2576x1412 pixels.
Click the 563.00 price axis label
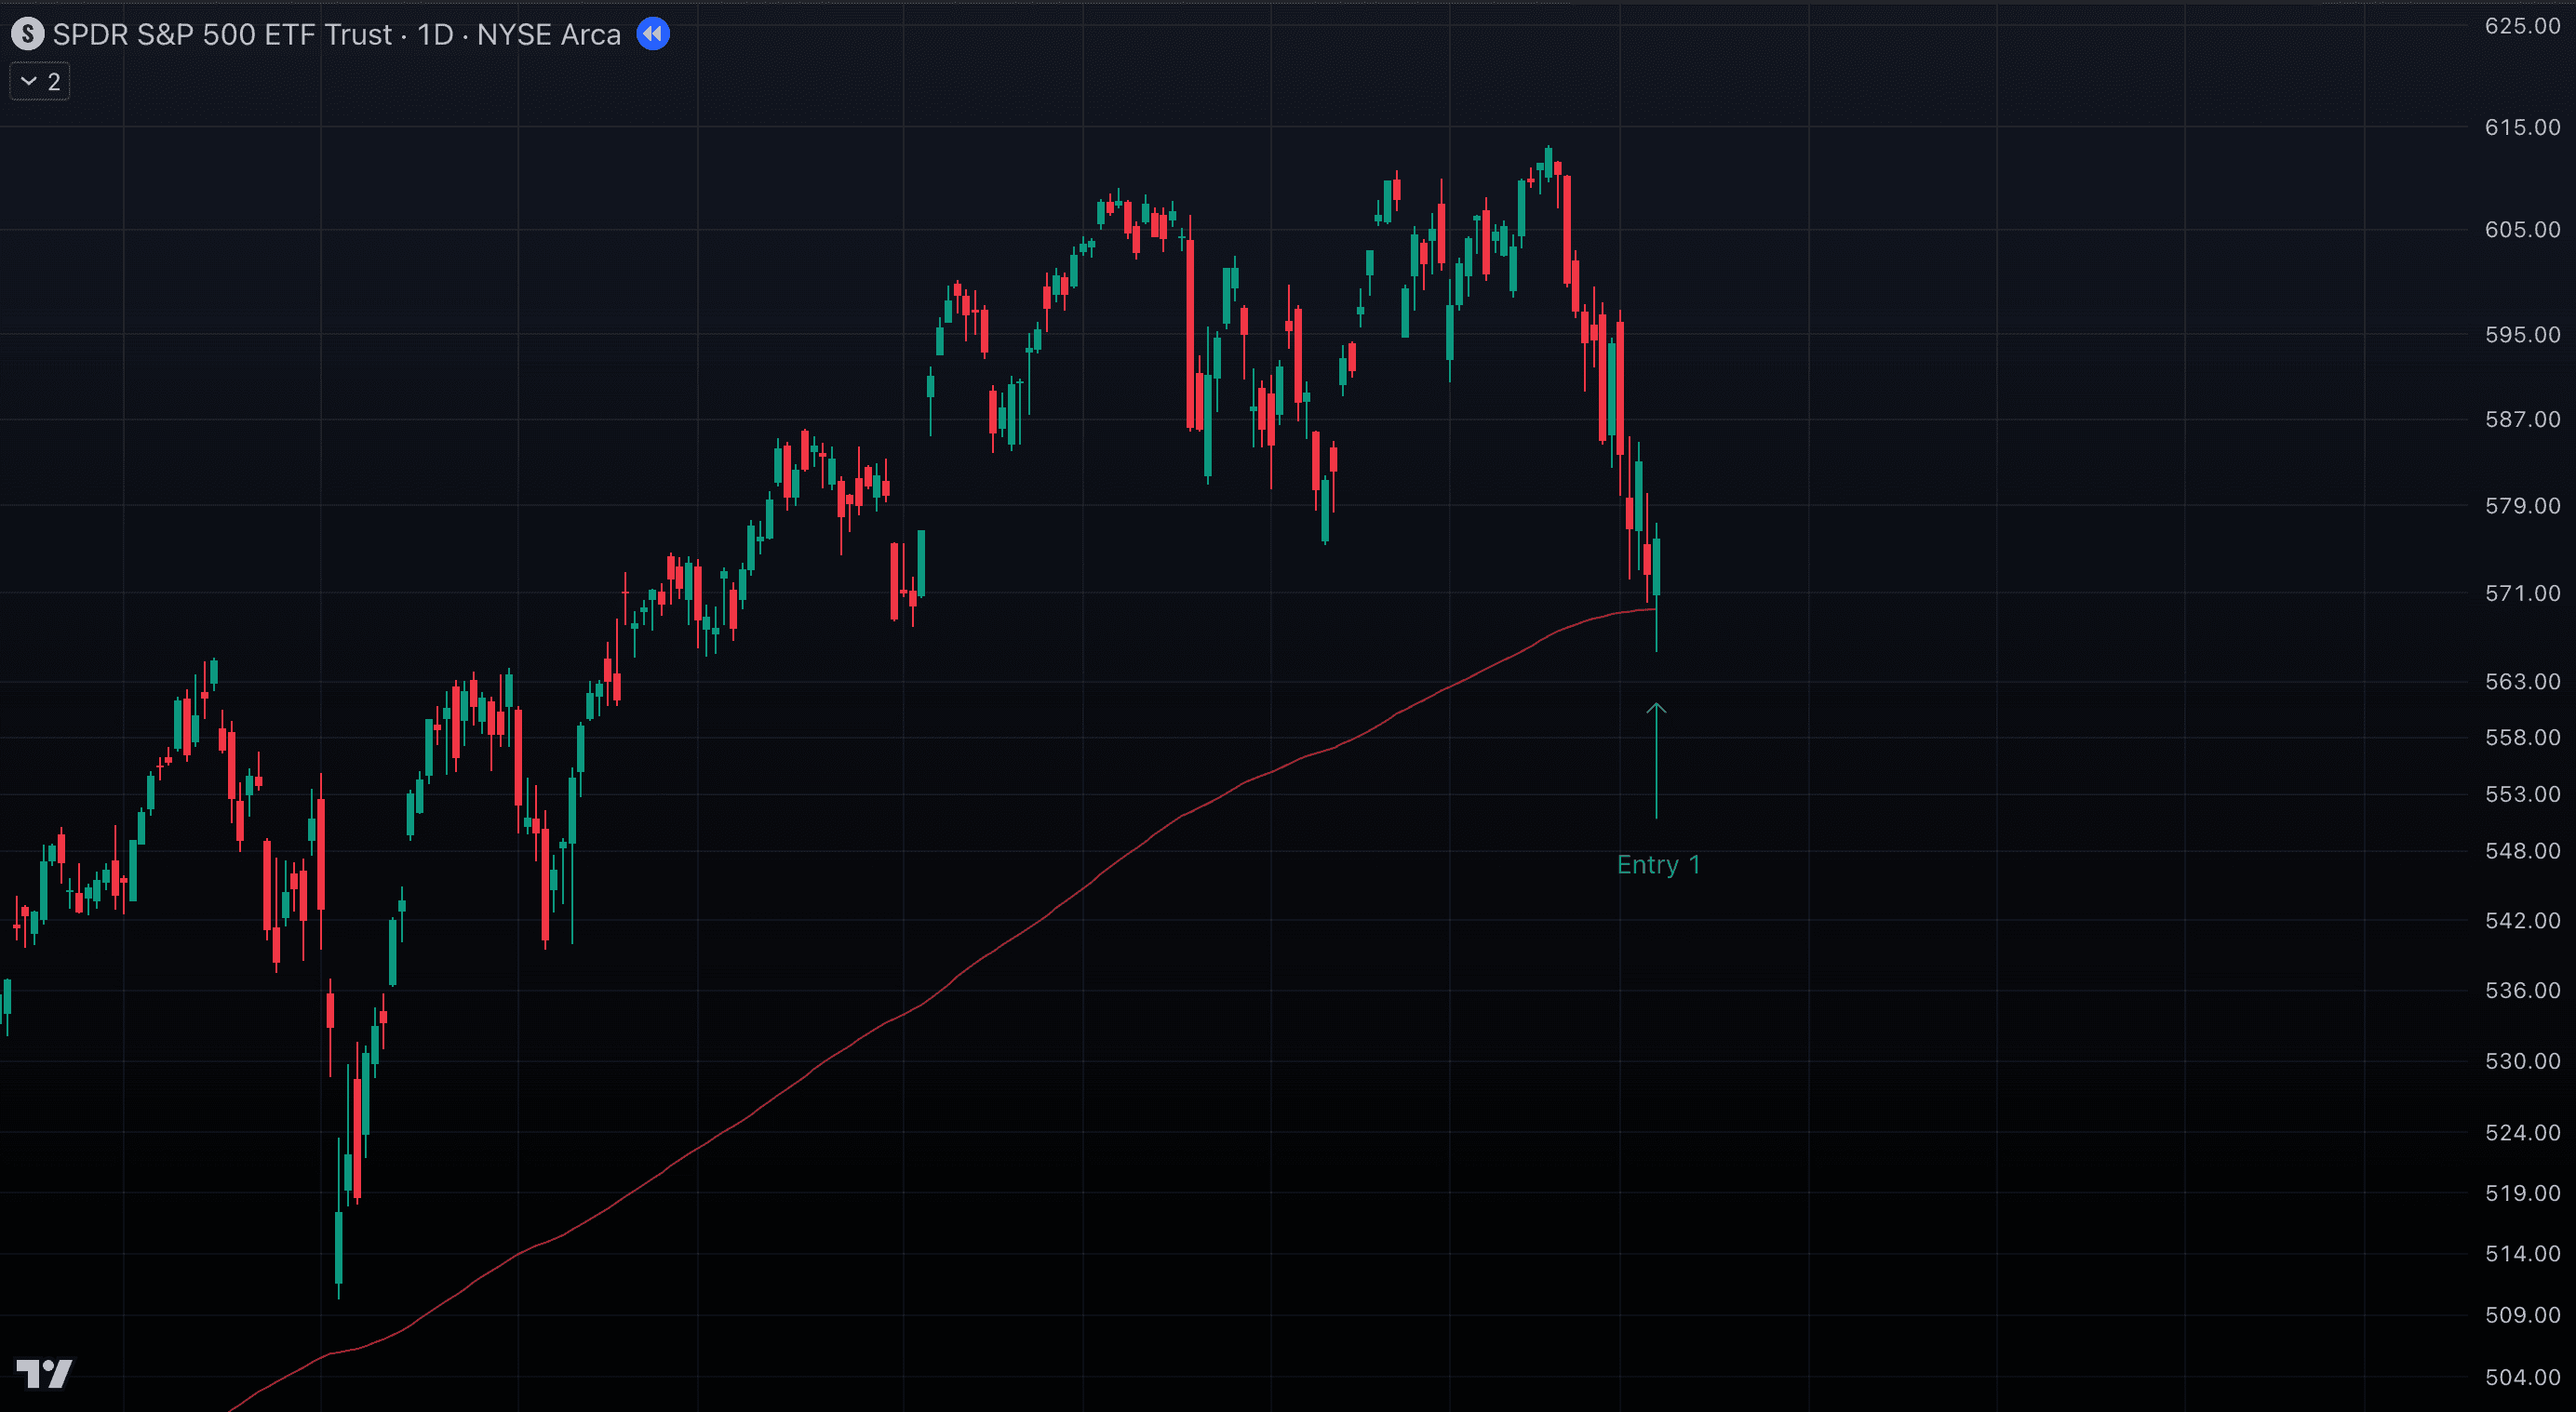pyautogui.click(x=2522, y=682)
